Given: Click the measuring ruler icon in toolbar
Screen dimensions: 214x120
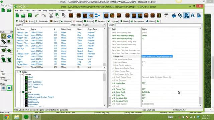Looking at the screenshot, I should pos(166,16).
